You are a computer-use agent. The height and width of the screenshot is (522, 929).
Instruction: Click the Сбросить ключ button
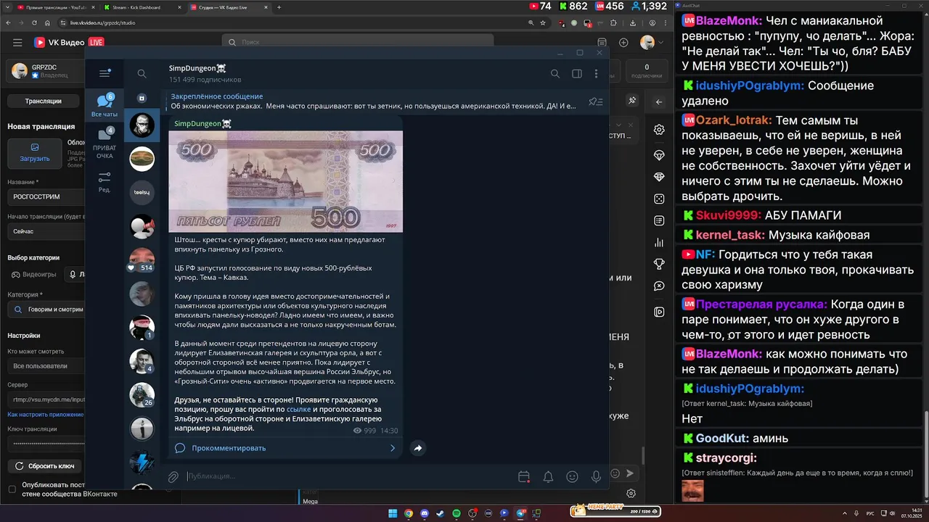(45, 466)
